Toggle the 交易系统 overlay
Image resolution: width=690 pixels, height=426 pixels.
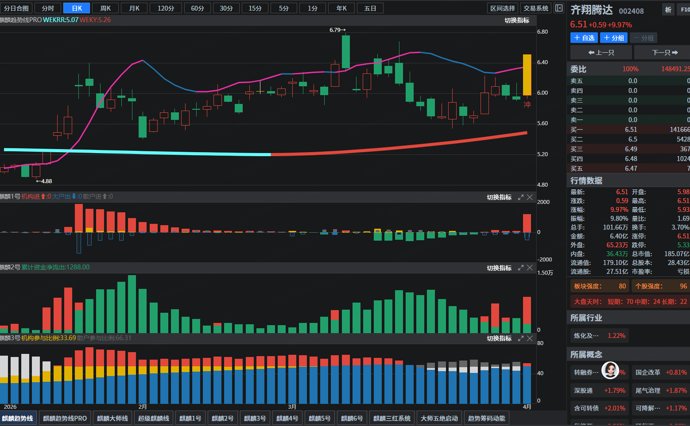coord(536,8)
